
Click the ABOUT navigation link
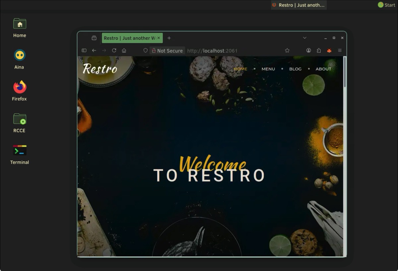click(323, 69)
